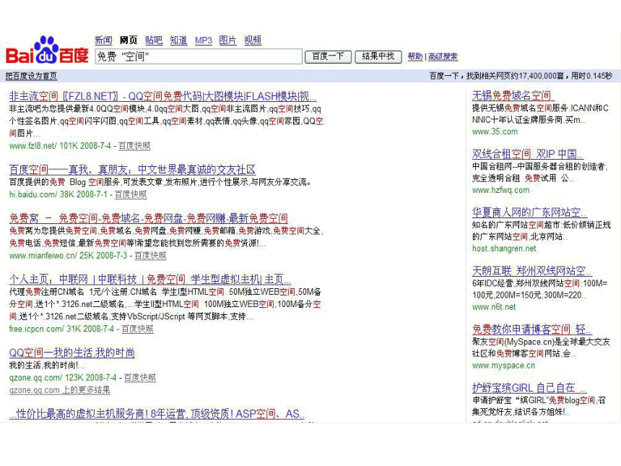Click the result count text 找到相关网页约17,400,000篇

pyautogui.click(x=516, y=76)
